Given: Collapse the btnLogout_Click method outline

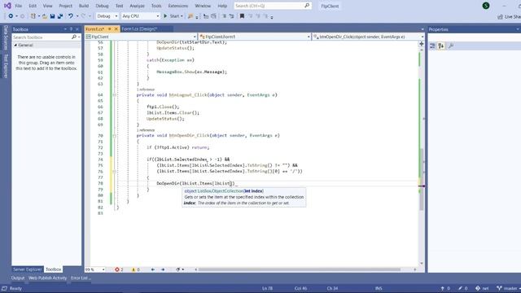Looking at the screenshot, I should pyautogui.click(x=114, y=95).
